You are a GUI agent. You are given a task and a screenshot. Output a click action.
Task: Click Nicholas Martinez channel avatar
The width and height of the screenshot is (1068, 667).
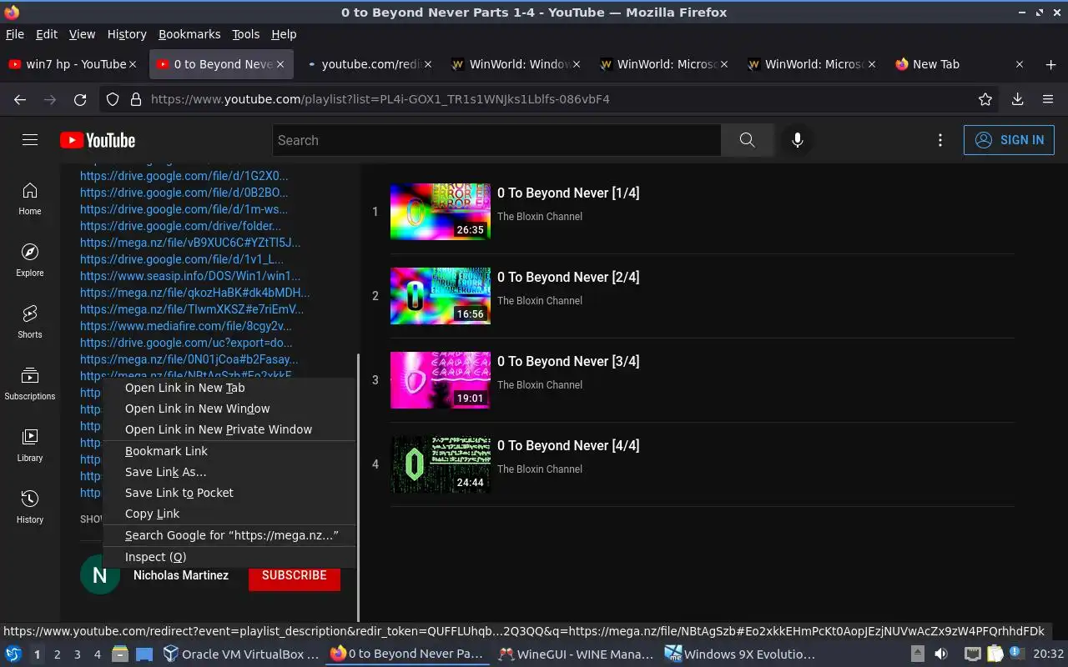pos(100,575)
